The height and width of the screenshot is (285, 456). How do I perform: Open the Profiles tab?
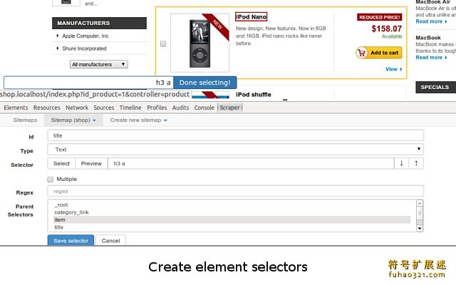click(157, 108)
